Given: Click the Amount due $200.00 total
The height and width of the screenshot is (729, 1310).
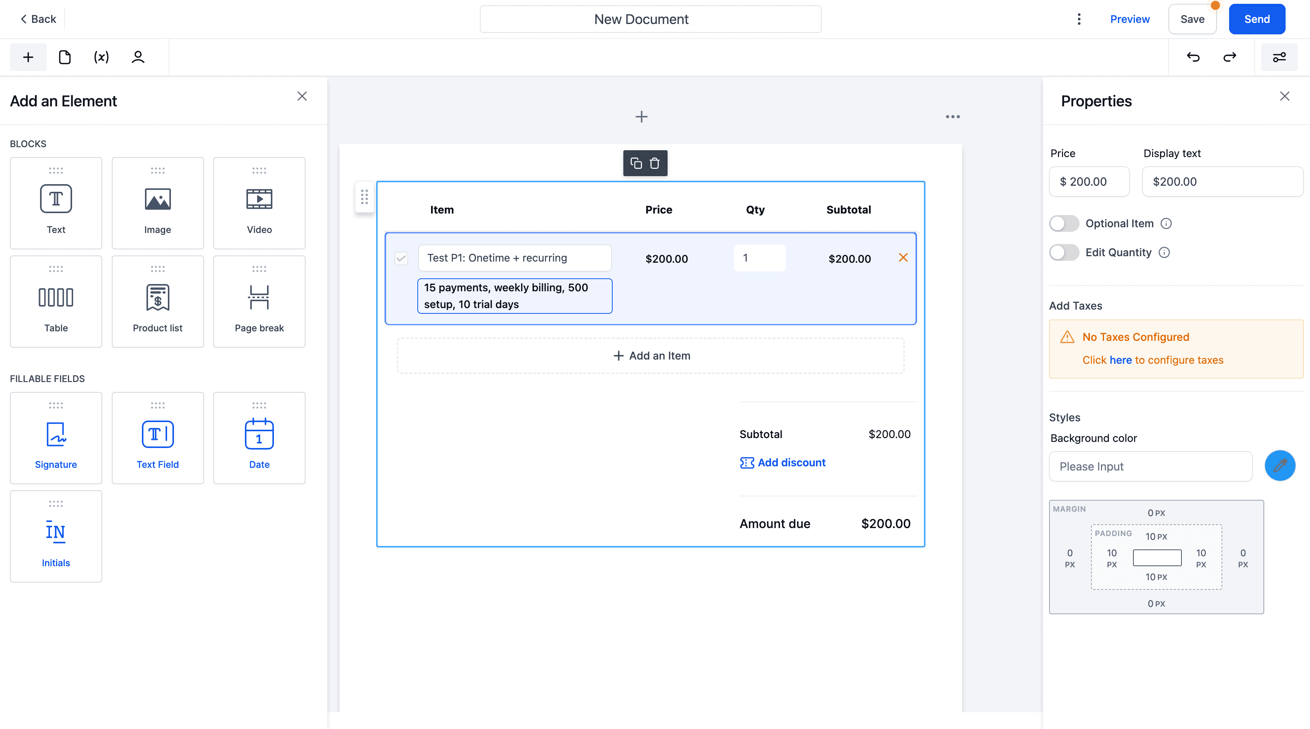Looking at the screenshot, I should pyautogui.click(x=885, y=523).
